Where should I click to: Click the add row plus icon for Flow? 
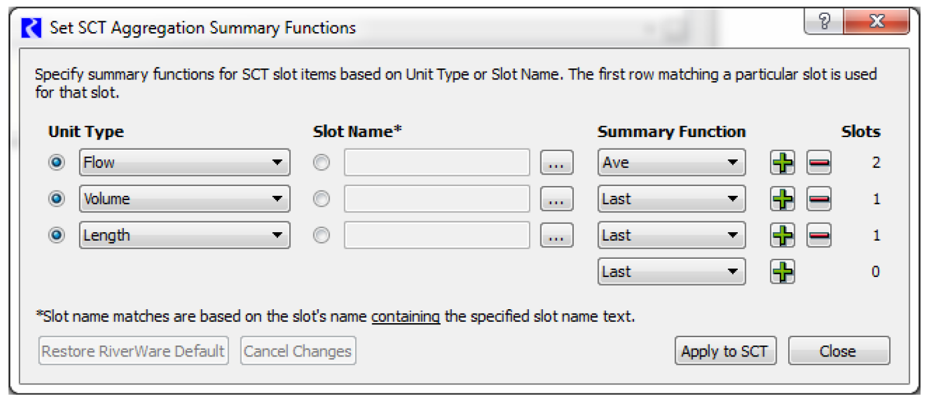tap(783, 162)
